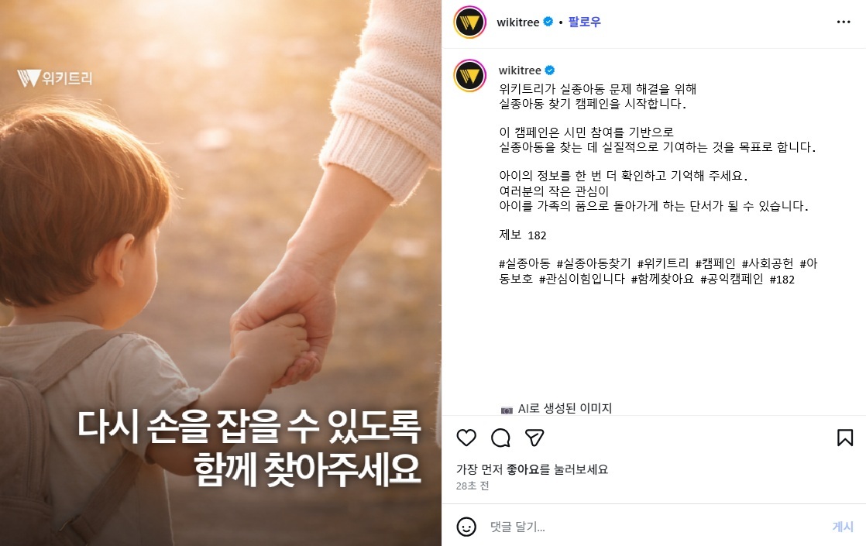Viewport: 866px width, 546px height.
Task: Open wikitree username link in the header
Action: click(517, 22)
